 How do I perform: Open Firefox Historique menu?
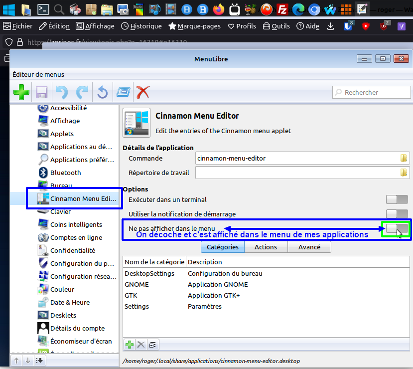[x=142, y=26]
